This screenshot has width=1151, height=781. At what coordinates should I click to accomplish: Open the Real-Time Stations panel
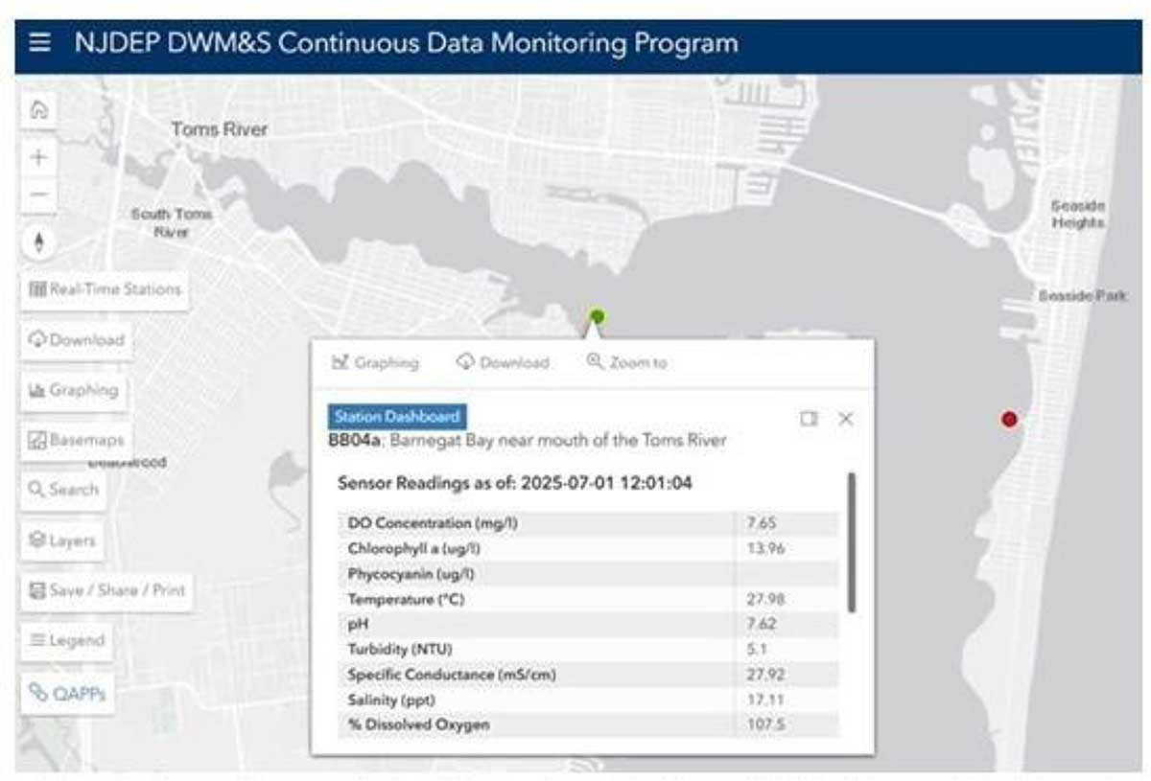(105, 289)
